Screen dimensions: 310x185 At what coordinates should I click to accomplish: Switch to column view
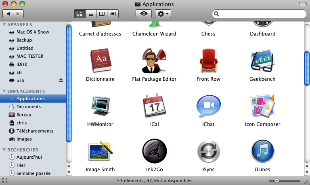102,14
